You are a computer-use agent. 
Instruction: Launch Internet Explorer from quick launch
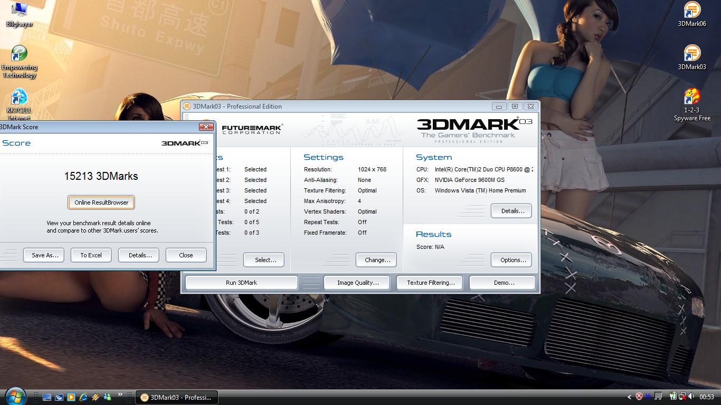pyautogui.click(x=83, y=397)
